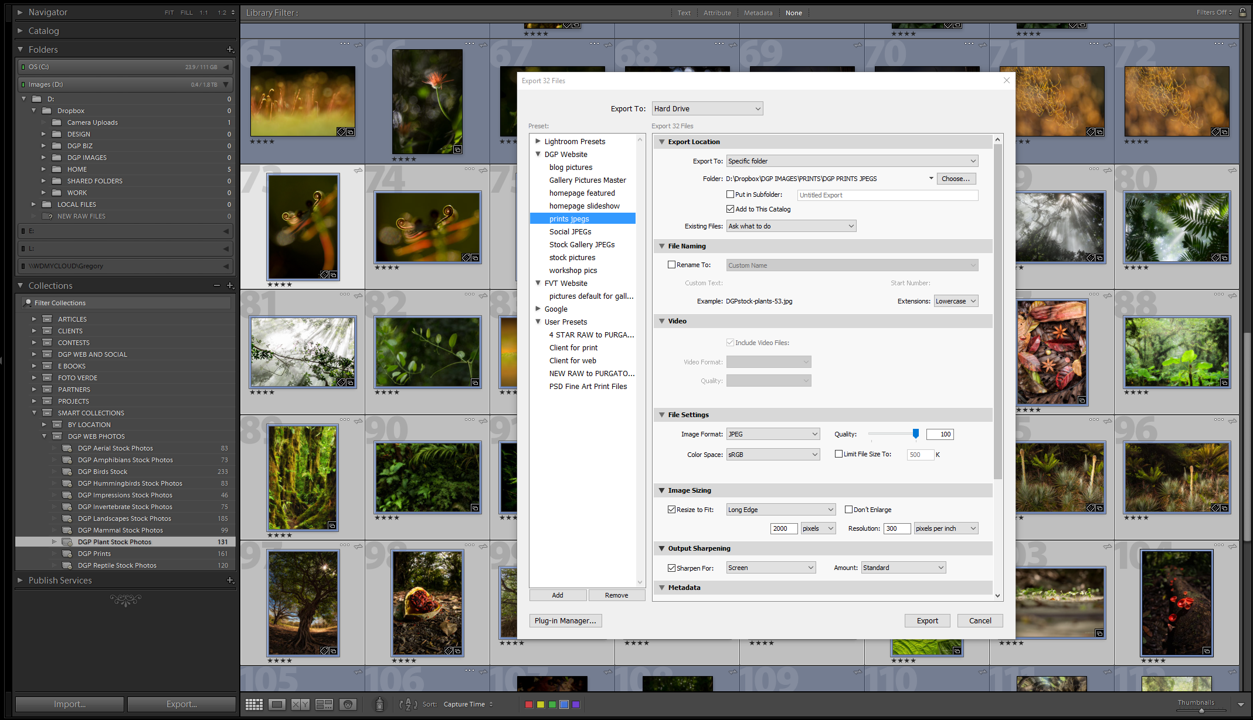Select Metadata library filter tab

point(758,13)
